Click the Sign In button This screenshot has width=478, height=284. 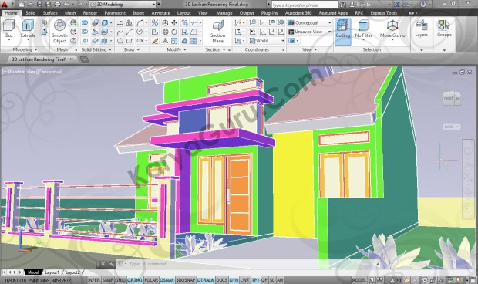(x=360, y=5)
